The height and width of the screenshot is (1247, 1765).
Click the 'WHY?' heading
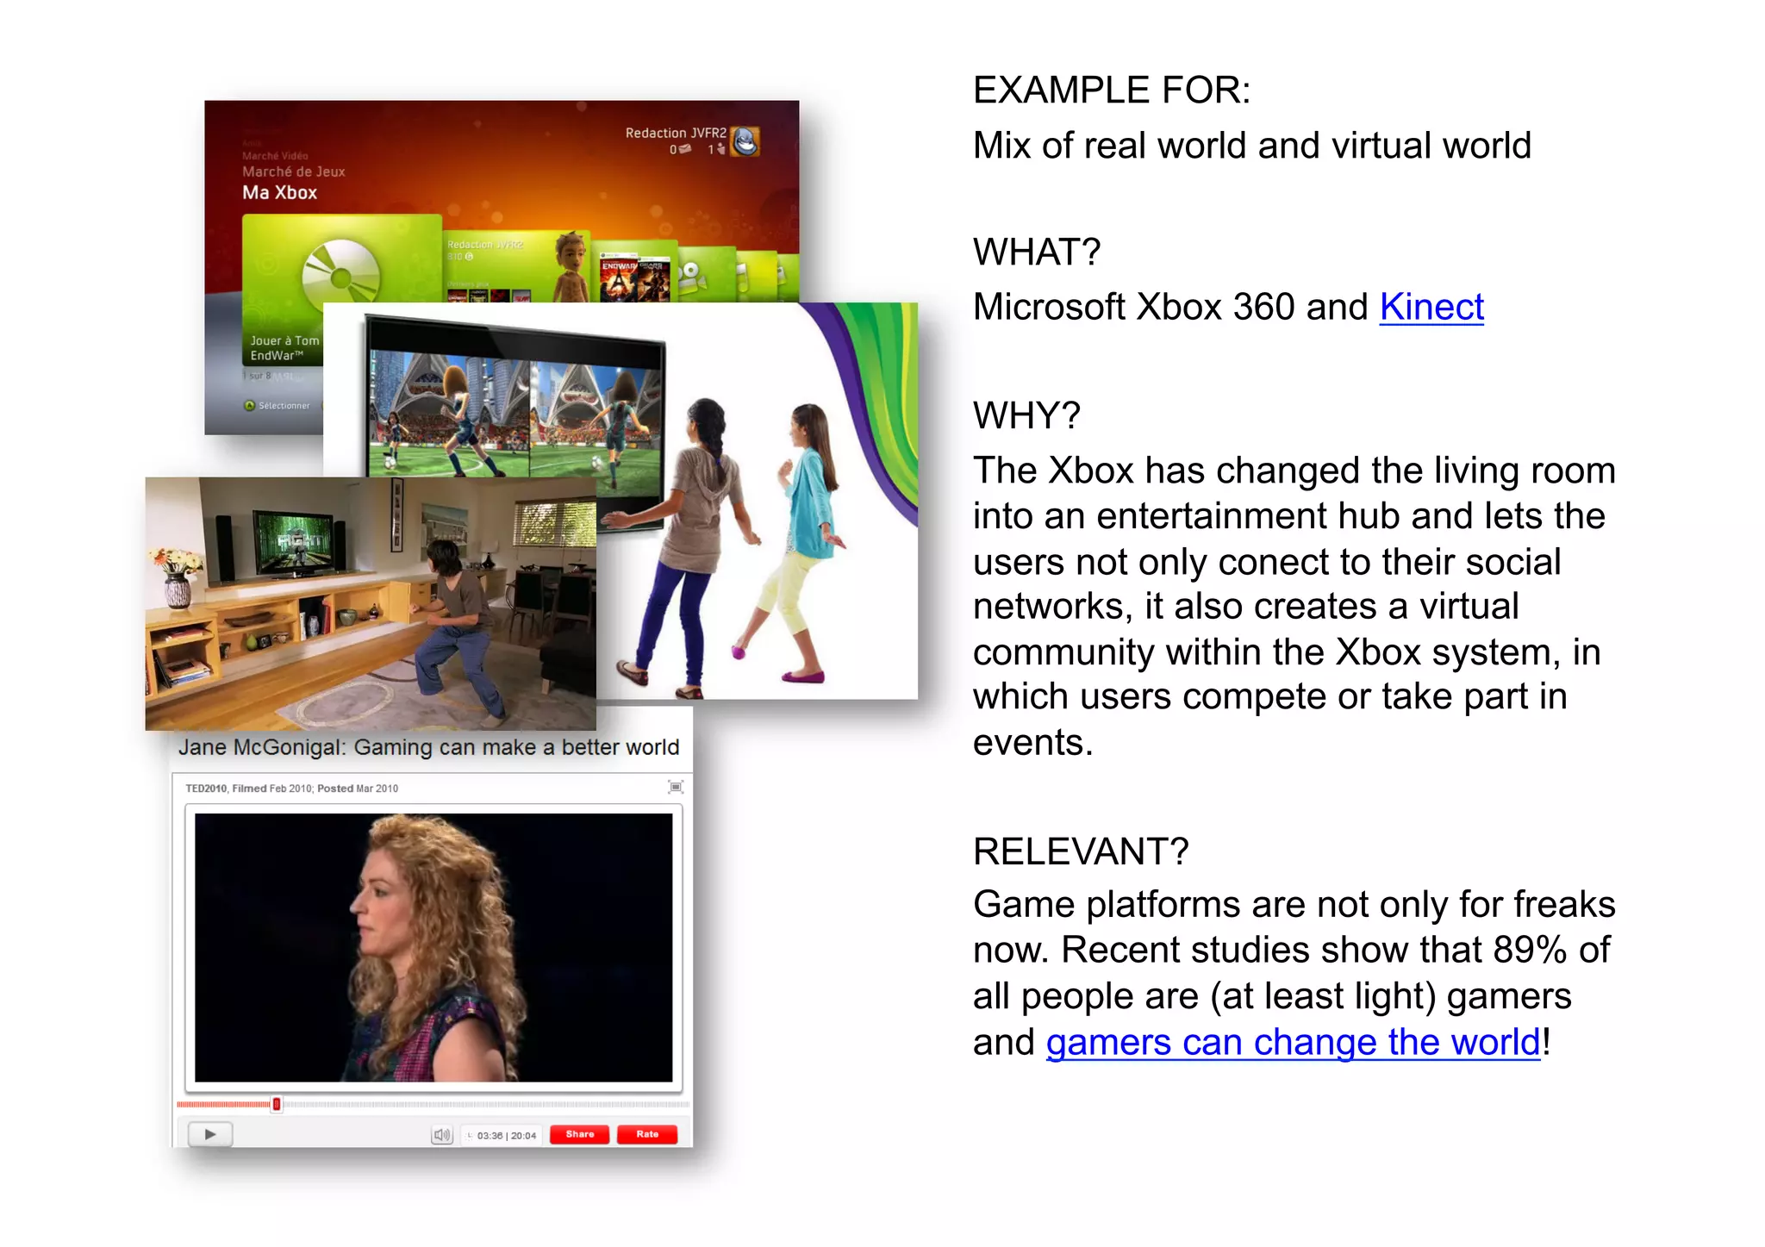tap(1026, 416)
